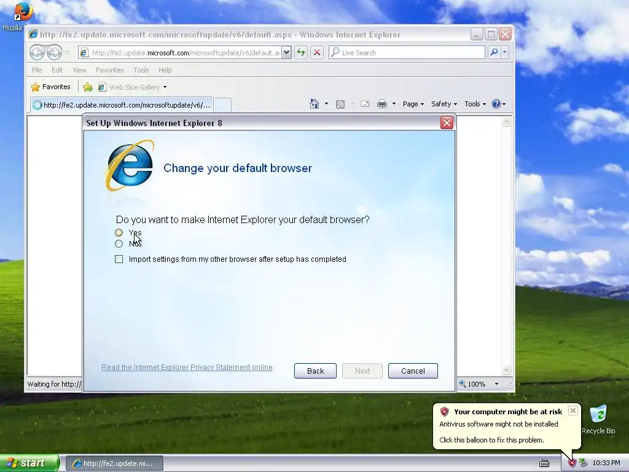This screenshot has width=629, height=472.
Task: Click the vertical scrollbar down arrow
Action: point(506,369)
